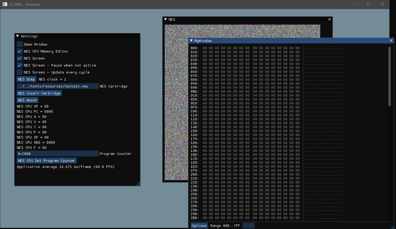396x229 pixels.
Task: Collapse the NES window triangle
Action: pyautogui.click(x=166, y=19)
